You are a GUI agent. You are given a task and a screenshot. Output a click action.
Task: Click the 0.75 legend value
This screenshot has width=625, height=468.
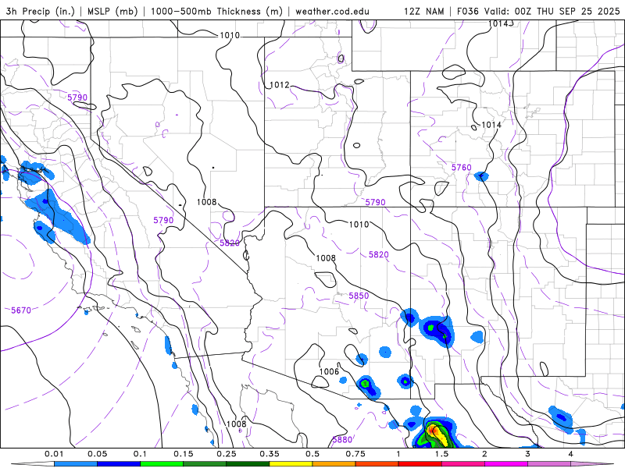(355, 454)
